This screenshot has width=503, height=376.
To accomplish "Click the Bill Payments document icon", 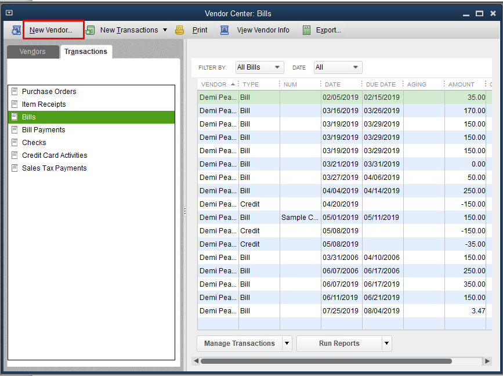I will tap(15, 130).
